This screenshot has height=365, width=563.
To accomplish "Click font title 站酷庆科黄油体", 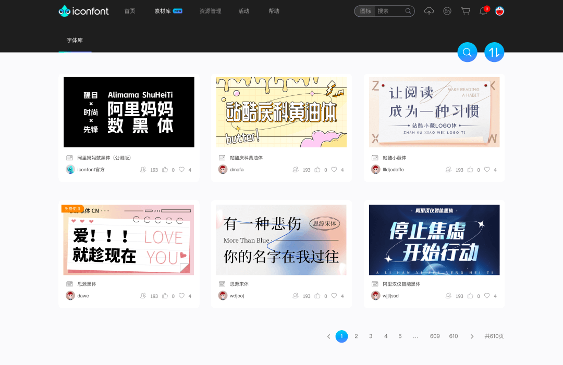I will 246,158.
